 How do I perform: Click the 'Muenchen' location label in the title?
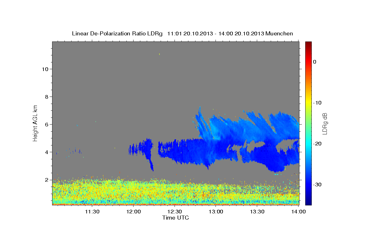[279, 34]
